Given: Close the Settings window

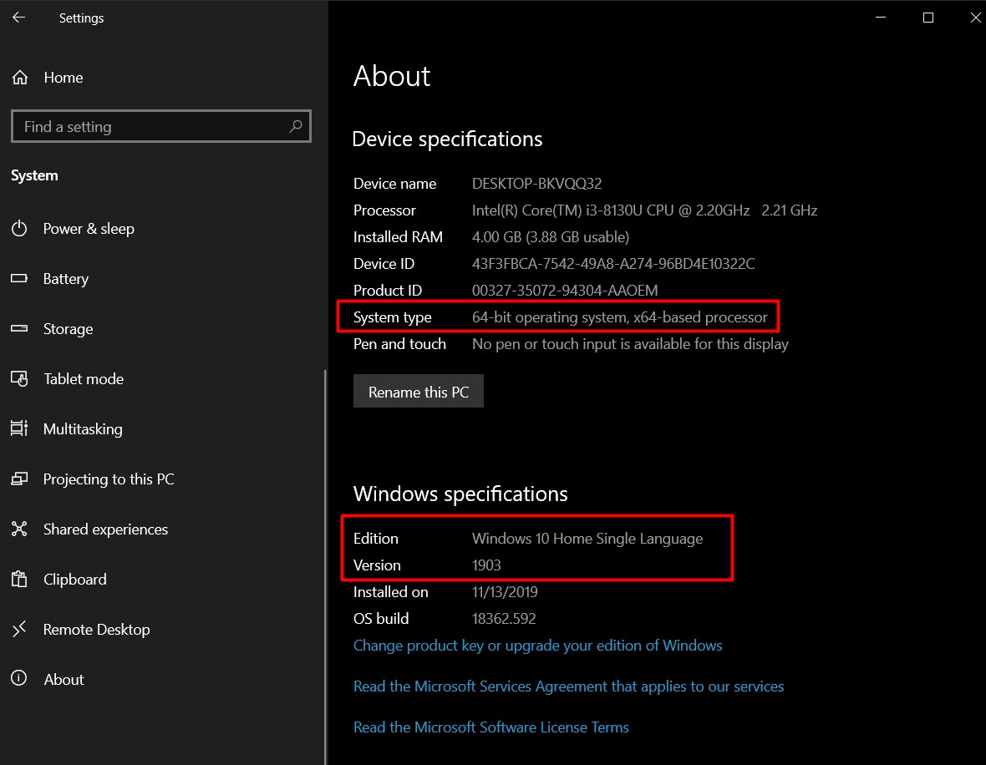Looking at the screenshot, I should [974, 18].
